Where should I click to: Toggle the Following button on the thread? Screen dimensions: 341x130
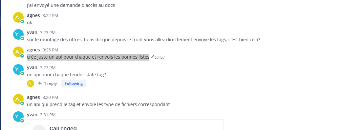74,84
